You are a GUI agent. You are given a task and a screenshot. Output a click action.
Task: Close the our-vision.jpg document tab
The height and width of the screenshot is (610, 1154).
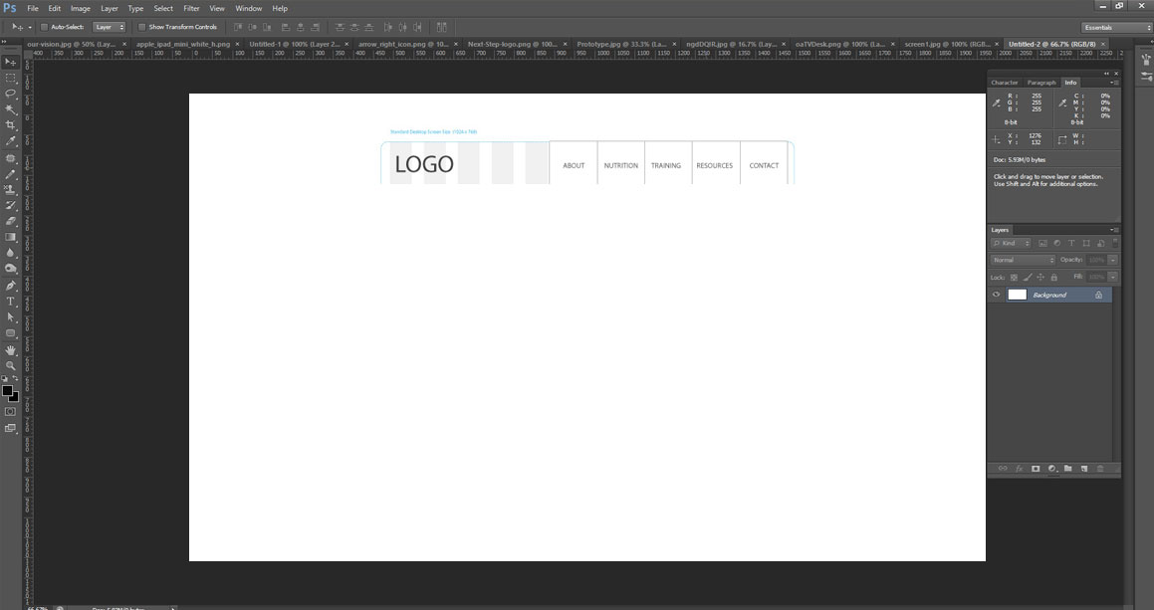point(124,44)
